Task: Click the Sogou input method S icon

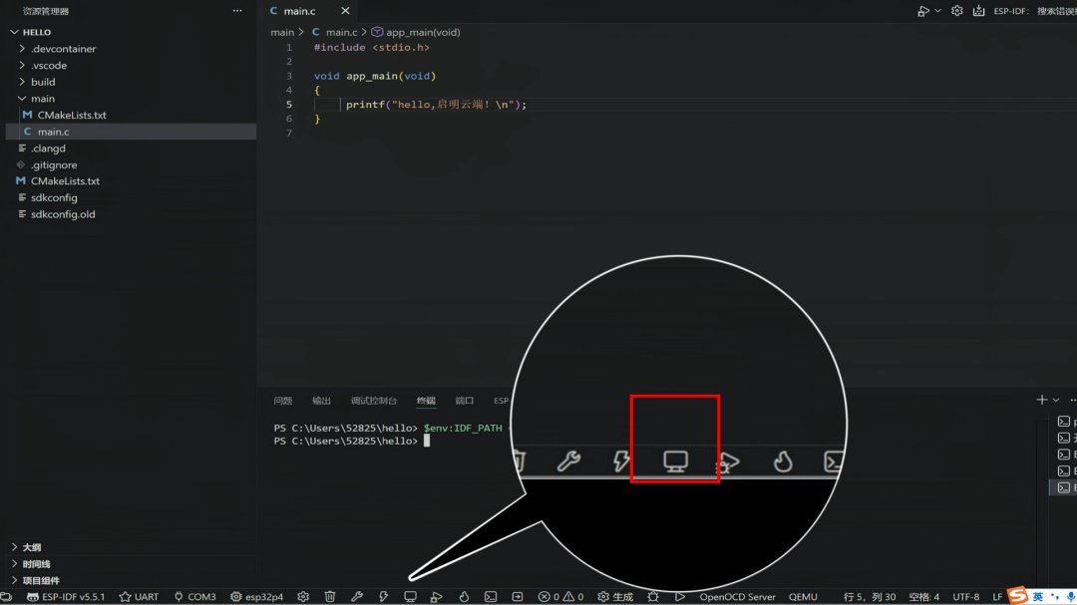Action: click(x=1018, y=595)
